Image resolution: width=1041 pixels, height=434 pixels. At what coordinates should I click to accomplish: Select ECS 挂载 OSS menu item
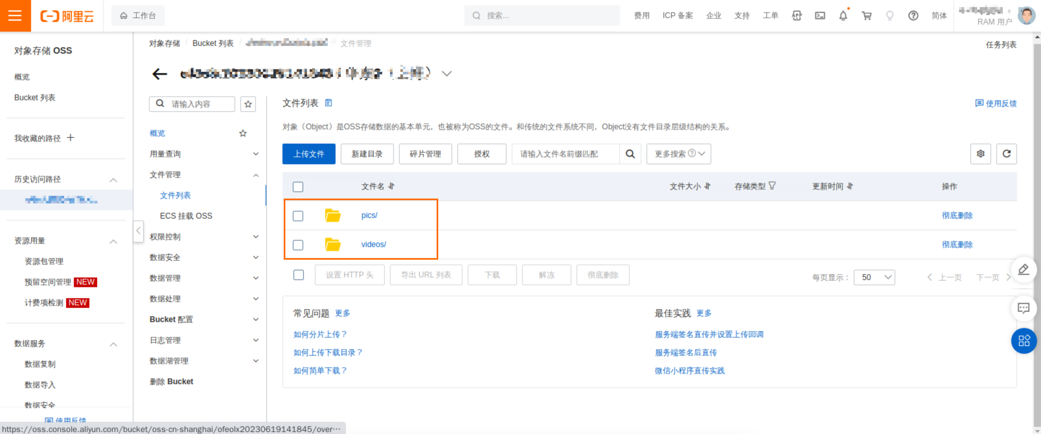click(186, 216)
